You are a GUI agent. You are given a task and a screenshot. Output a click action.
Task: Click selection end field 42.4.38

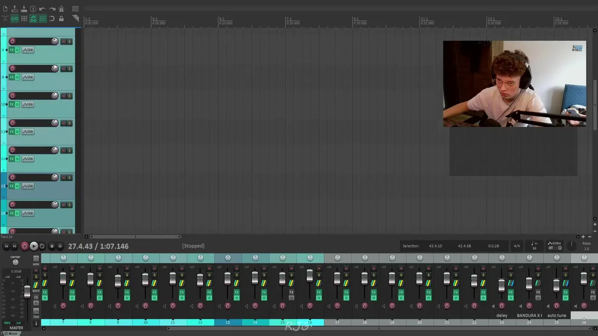click(464, 246)
